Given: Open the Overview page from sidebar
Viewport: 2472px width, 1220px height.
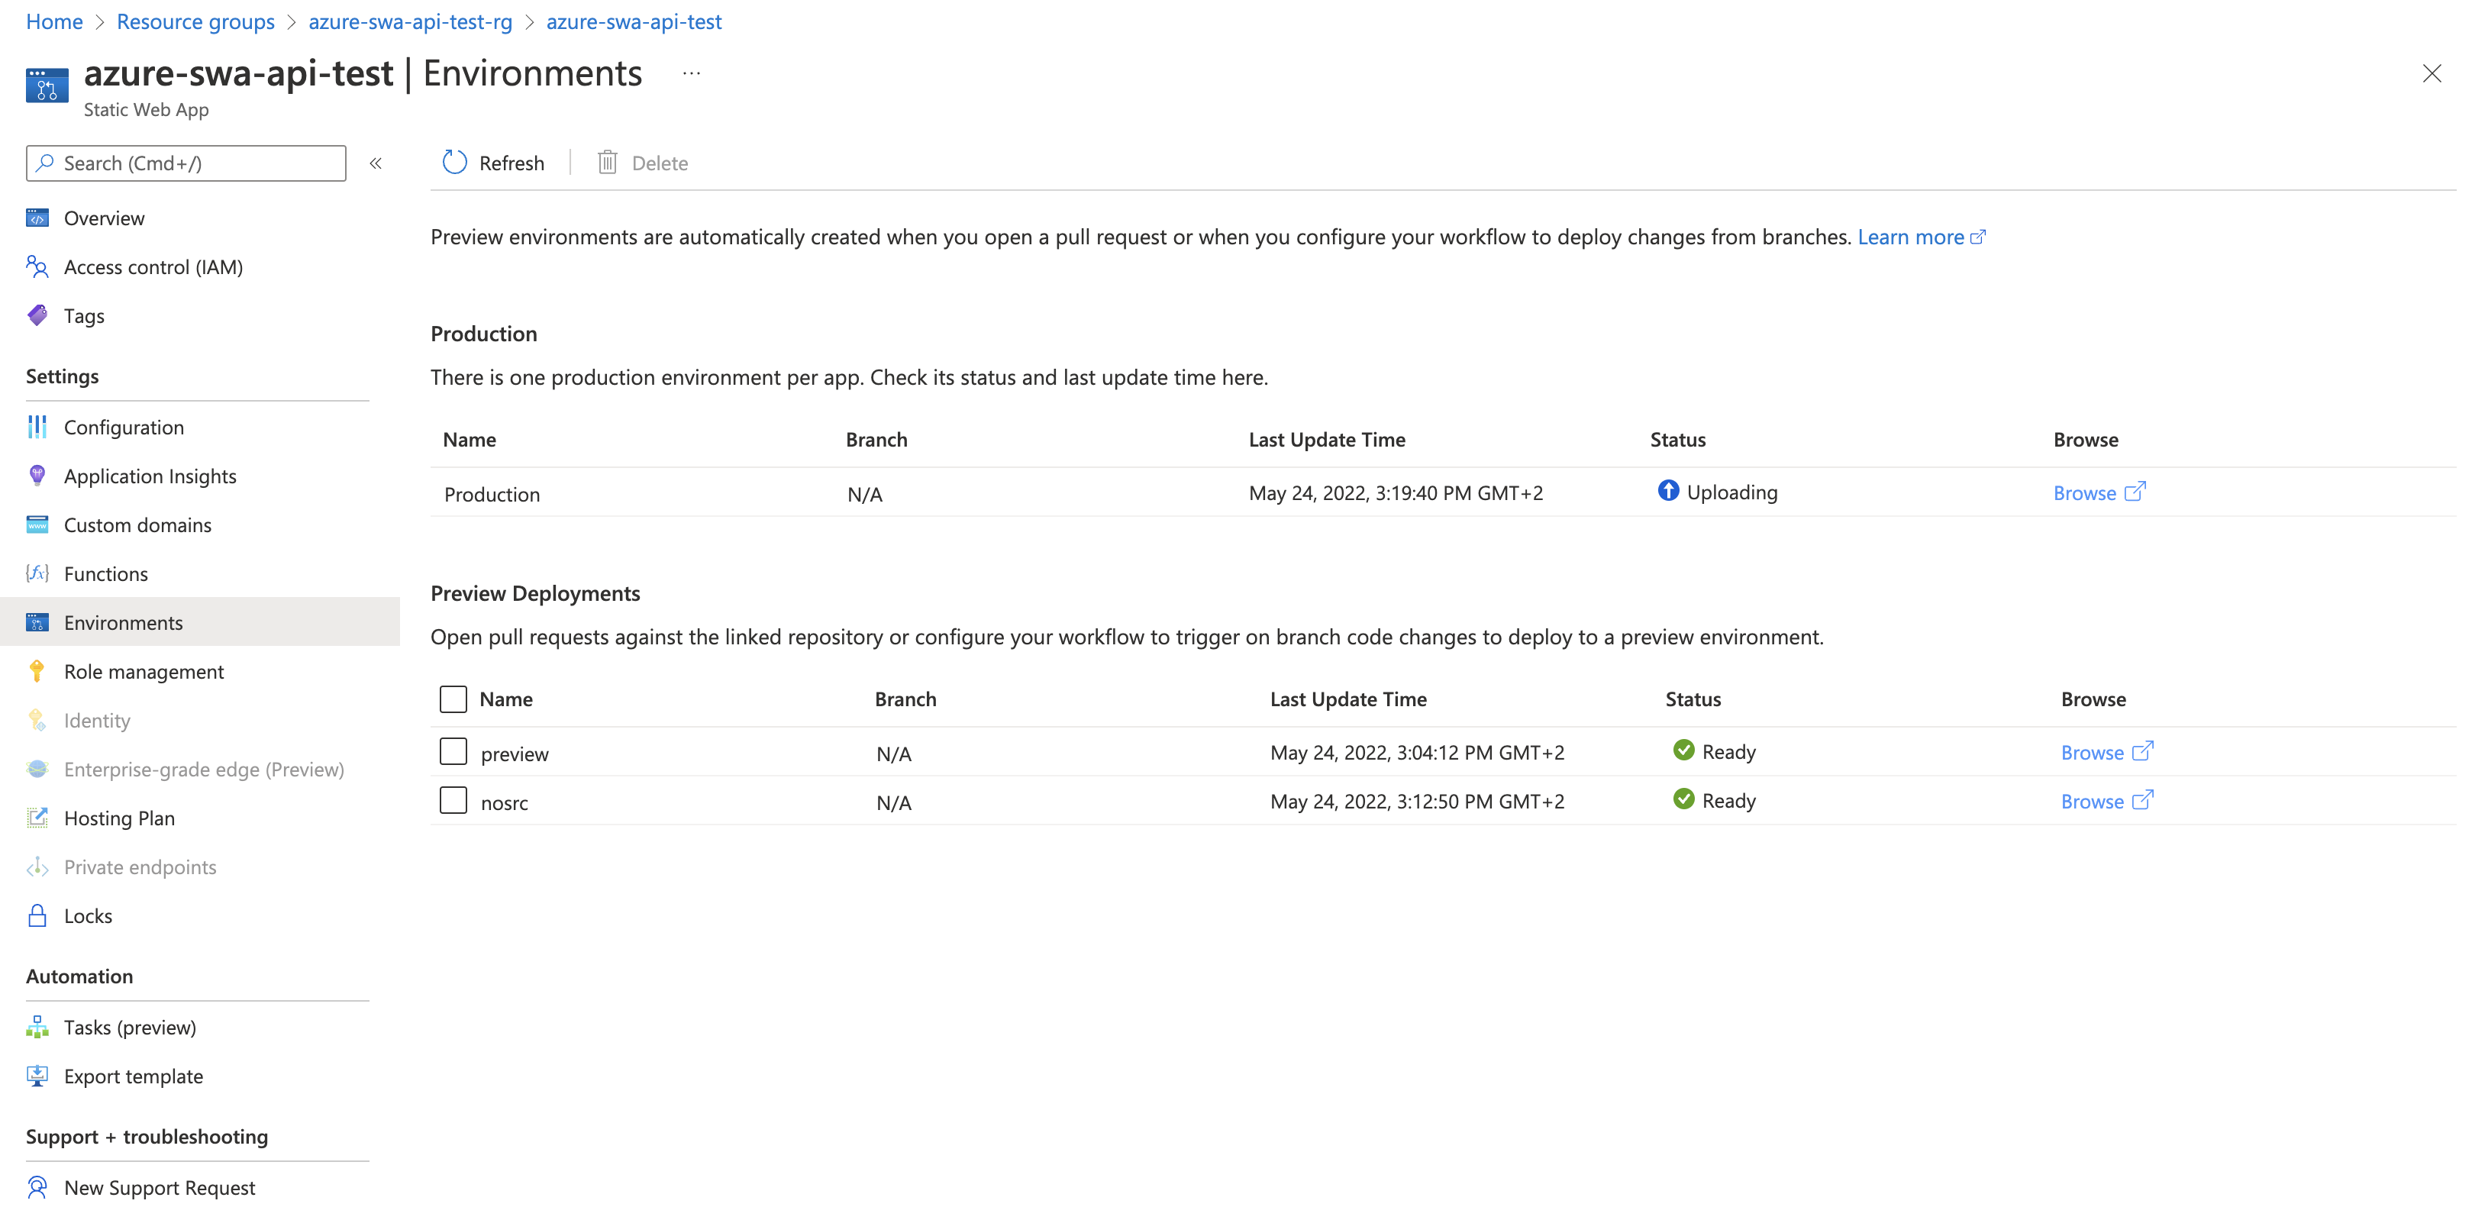Looking at the screenshot, I should point(104,218).
